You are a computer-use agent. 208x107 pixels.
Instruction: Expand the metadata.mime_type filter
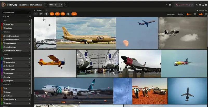tap(29, 39)
